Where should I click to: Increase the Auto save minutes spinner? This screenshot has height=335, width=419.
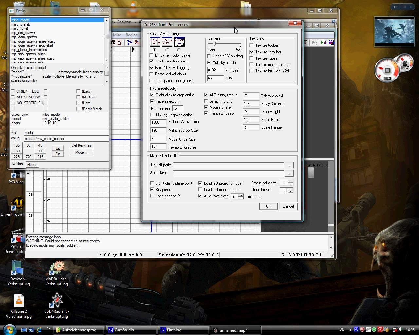pos(241,195)
